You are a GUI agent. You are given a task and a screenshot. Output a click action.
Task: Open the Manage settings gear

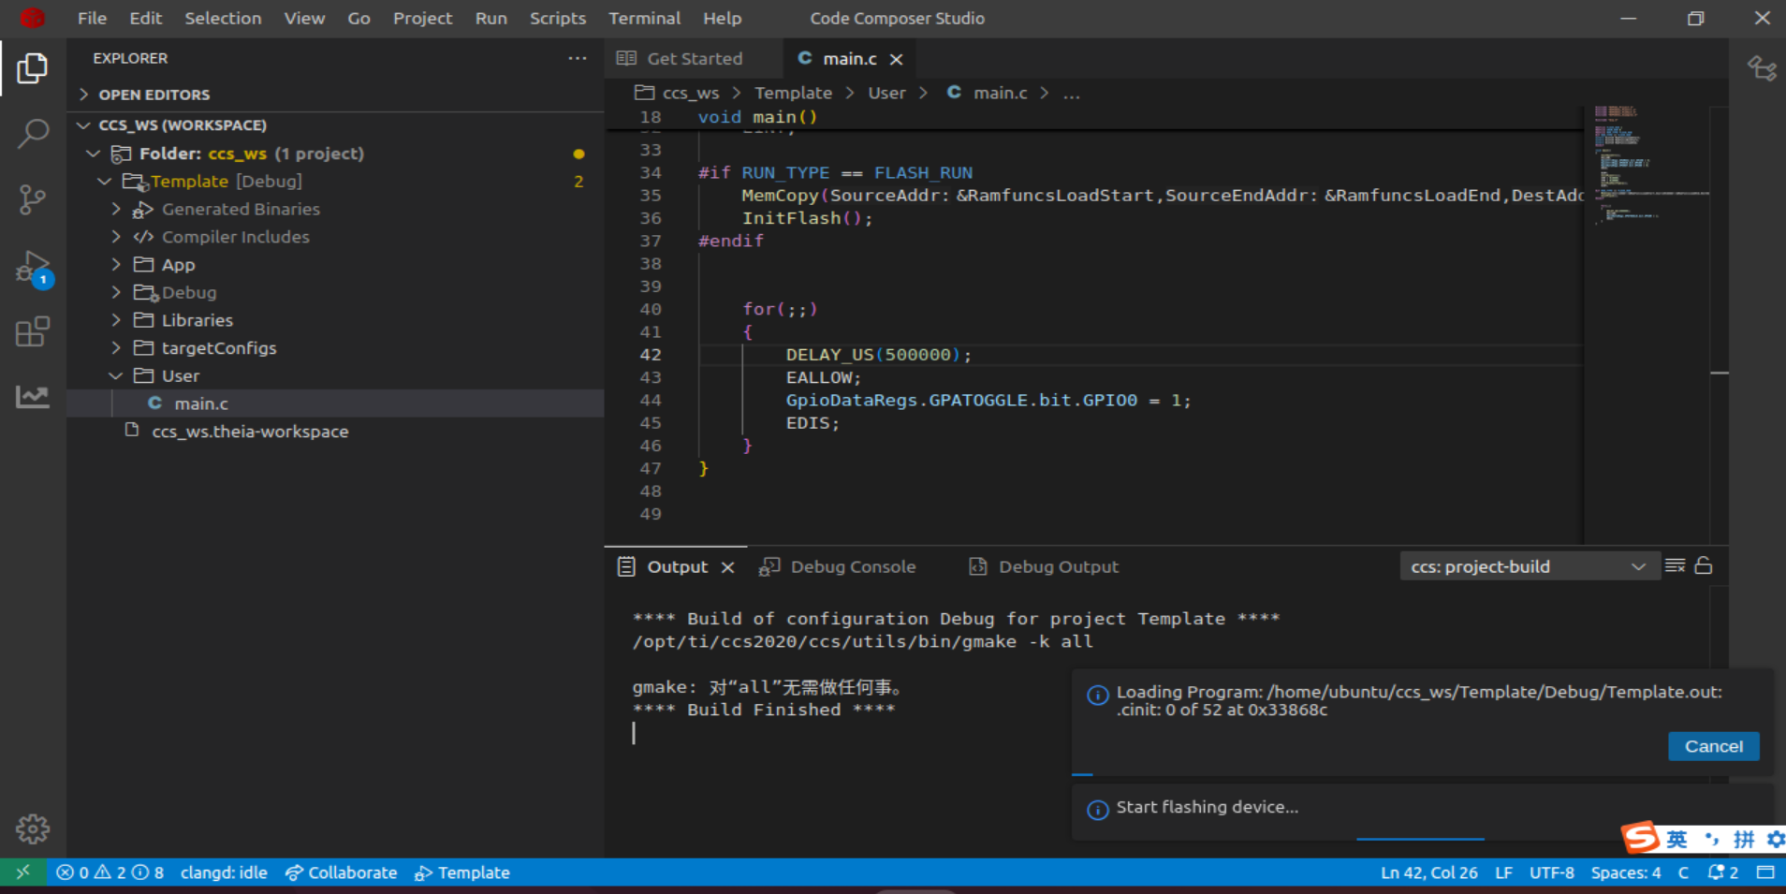pos(33,828)
